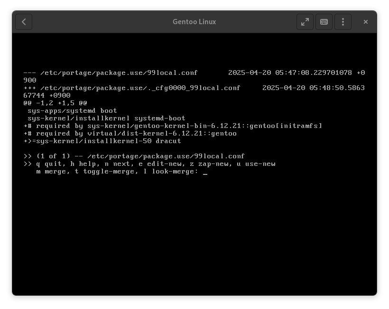Click the '>=sys-kernel/installkernel-50 dracut' line
389x309 pixels.
pos(102,141)
